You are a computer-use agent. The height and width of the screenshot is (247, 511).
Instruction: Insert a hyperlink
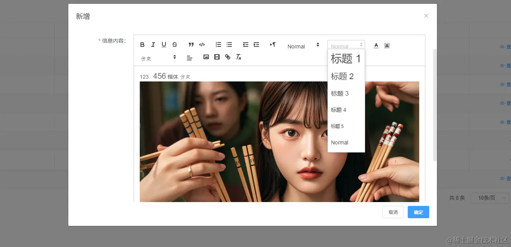(x=227, y=57)
